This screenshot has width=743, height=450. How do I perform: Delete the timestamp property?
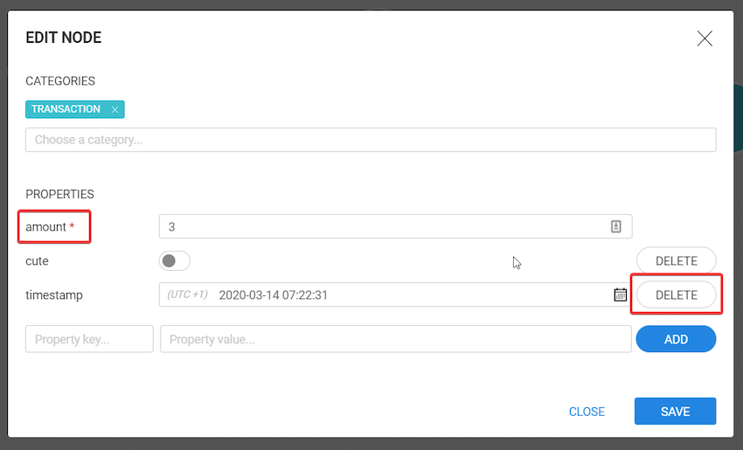[676, 294]
